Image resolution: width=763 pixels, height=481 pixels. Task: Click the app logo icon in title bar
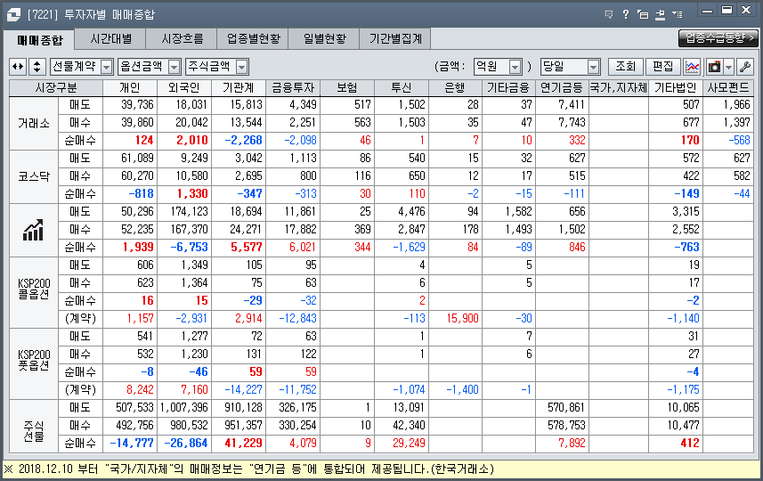coord(13,14)
